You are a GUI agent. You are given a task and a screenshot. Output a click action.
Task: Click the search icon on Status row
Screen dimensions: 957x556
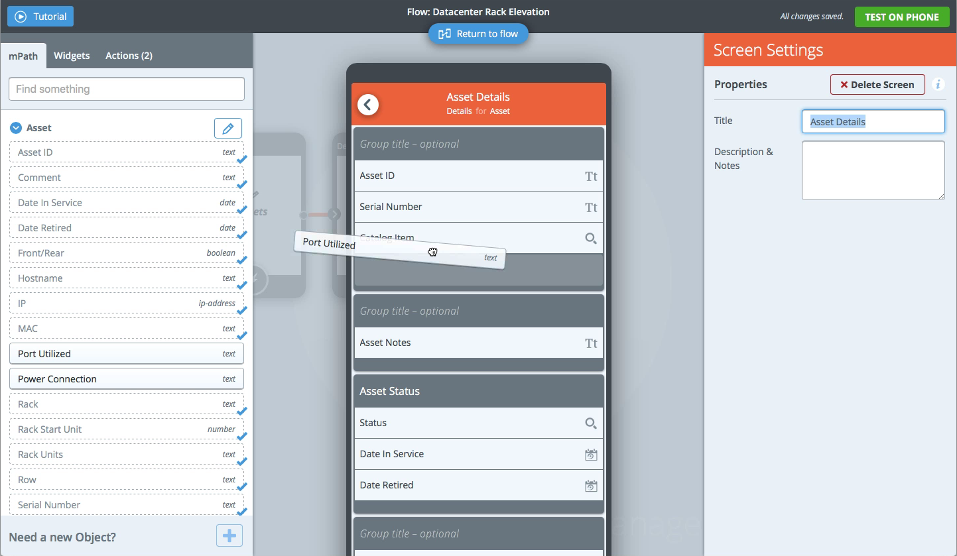[590, 423]
